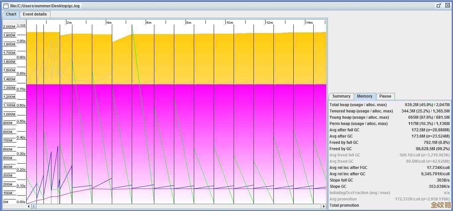Click the 1,000M label on the memory axis

tap(9, 114)
